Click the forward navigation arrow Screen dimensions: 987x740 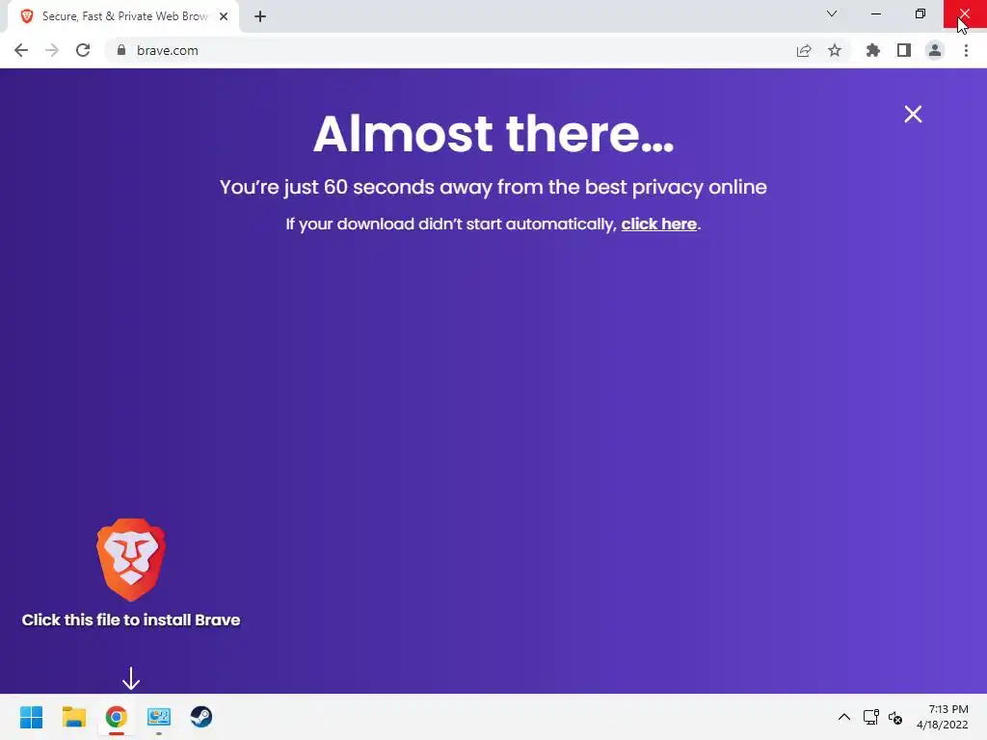[52, 50]
